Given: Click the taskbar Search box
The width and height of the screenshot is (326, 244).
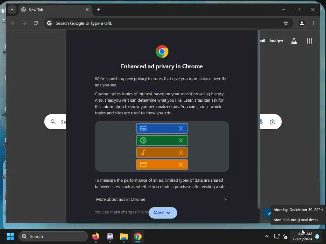Looking at the screenshot, I should coord(53,236).
